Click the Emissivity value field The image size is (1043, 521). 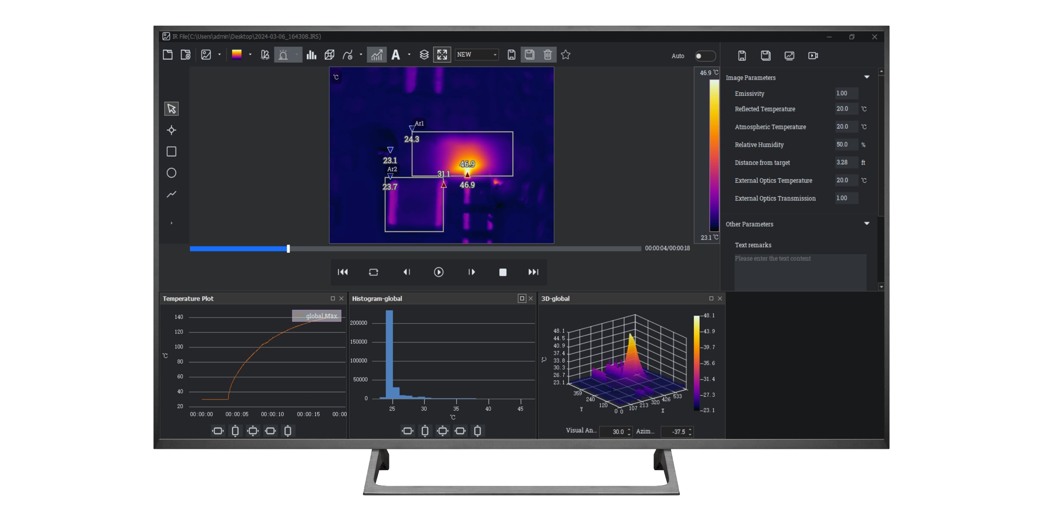[x=846, y=93]
